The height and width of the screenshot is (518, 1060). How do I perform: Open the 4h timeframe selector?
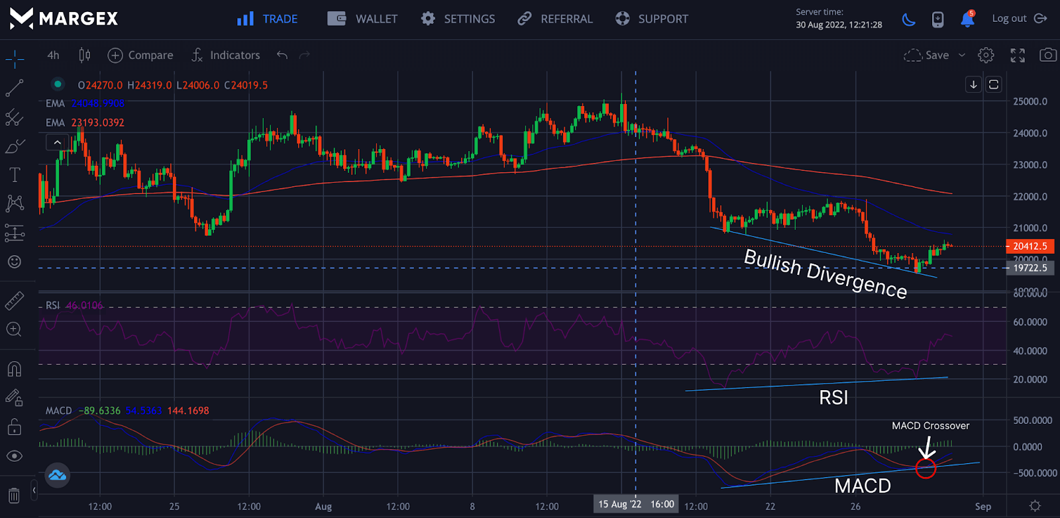[53, 55]
